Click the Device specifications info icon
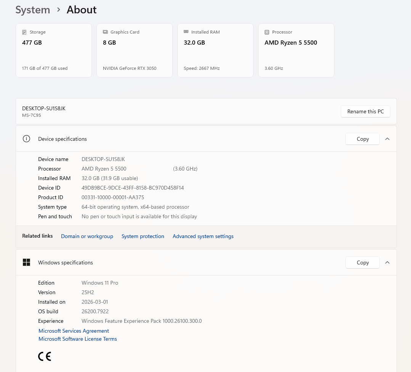Viewport: 411px width, 372px height. pyautogui.click(x=26, y=139)
